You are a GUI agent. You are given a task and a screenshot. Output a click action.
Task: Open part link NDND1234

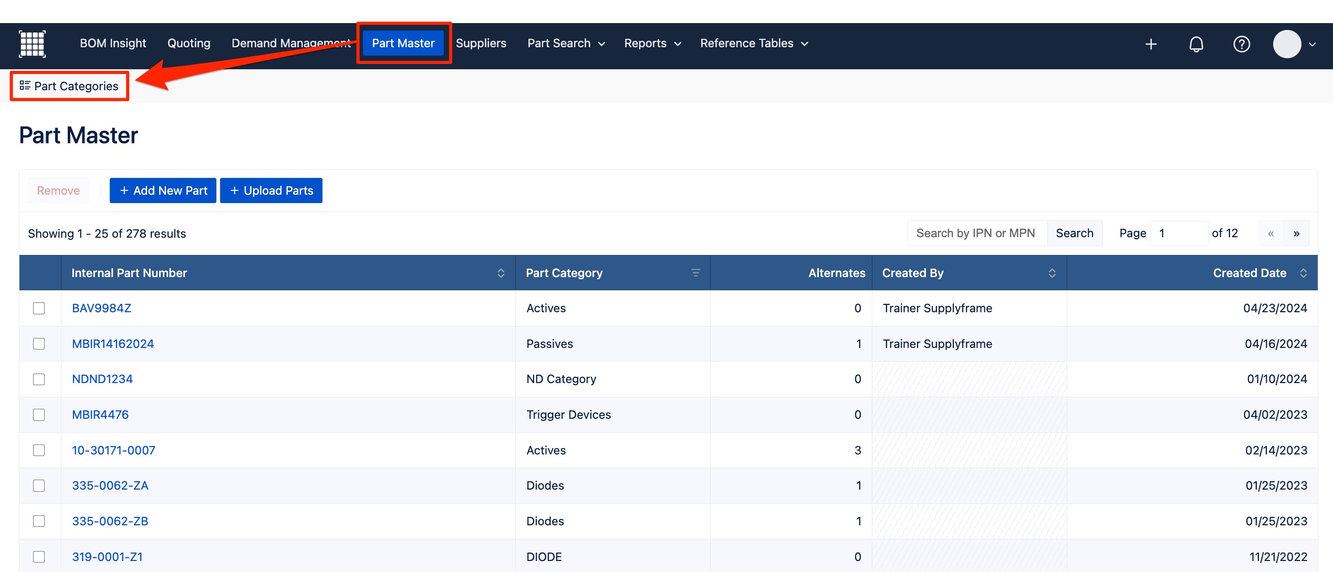(102, 379)
